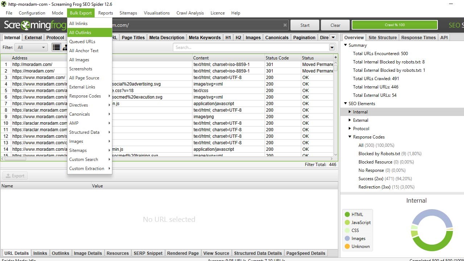Open the PageSpeed Details bottom tab
This screenshot has height=261, width=464.
[x=306, y=253]
